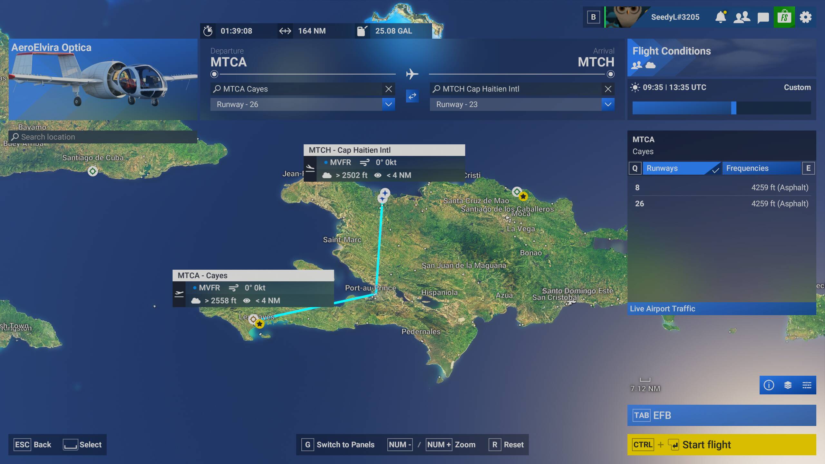Show map info legend icon
This screenshot has width=825, height=464.
[769, 385]
